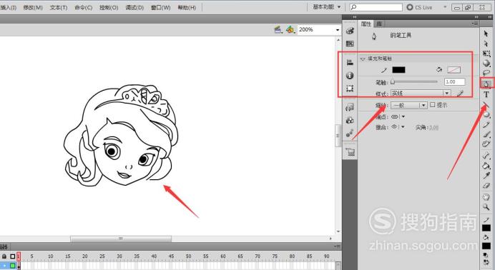Switch to the 库 library tab
Screen dimensions: 495x270
tap(379, 24)
